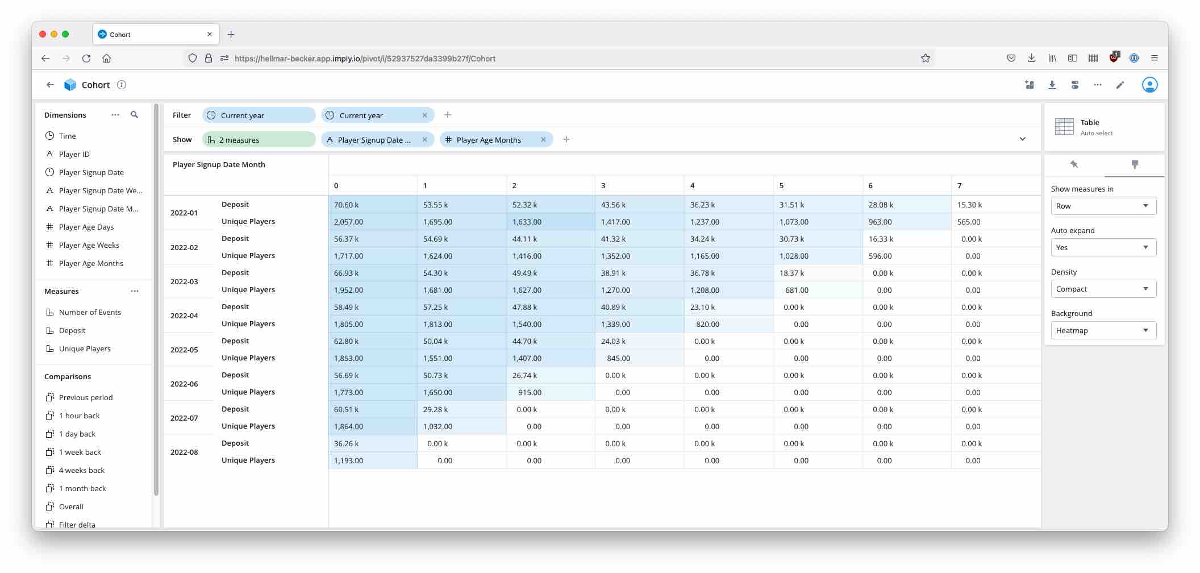Open the pencil edit icon
The height and width of the screenshot is (573, 1200).
point(1120,85)
